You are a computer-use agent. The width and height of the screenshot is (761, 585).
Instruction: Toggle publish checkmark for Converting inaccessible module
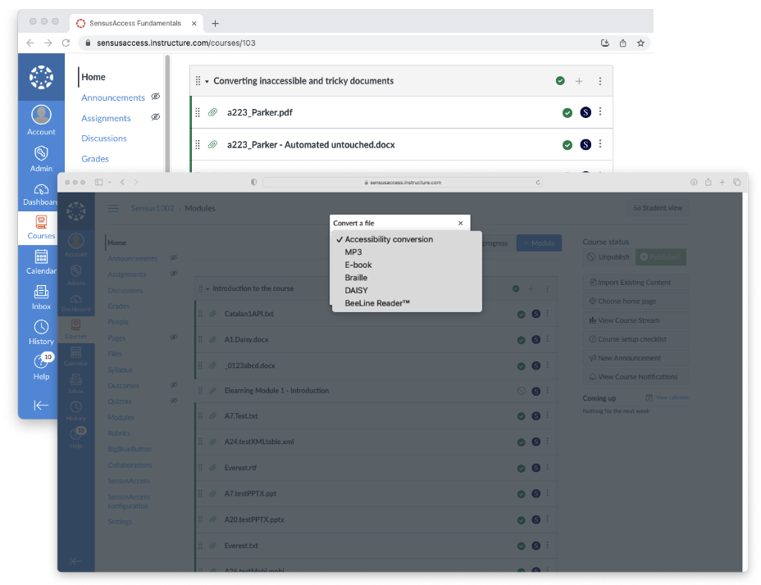coord(560,81)
